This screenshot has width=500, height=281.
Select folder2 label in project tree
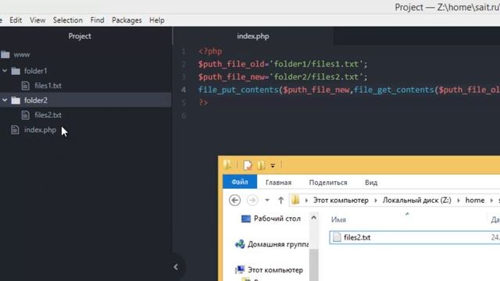point(36,101)
